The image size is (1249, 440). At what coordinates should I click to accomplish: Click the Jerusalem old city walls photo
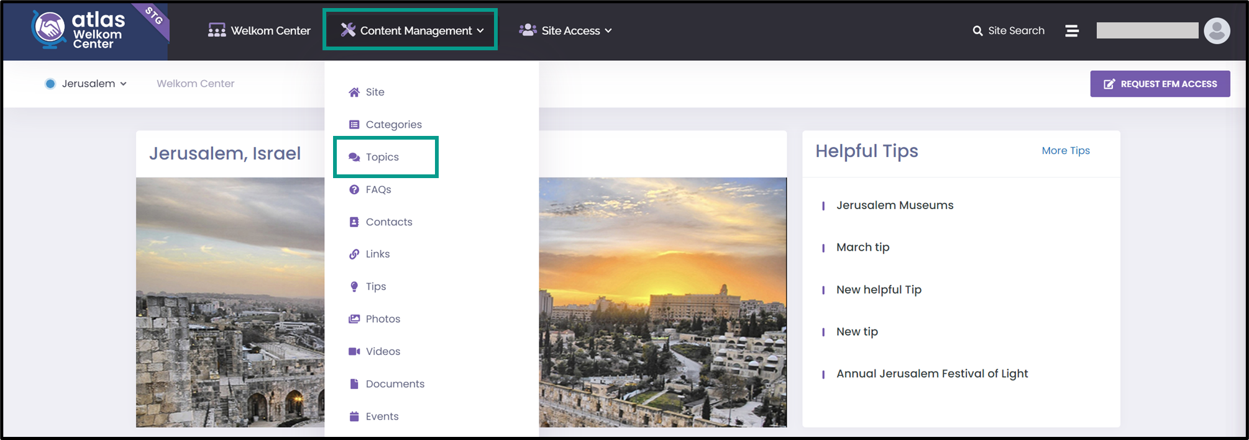[230, 302]
